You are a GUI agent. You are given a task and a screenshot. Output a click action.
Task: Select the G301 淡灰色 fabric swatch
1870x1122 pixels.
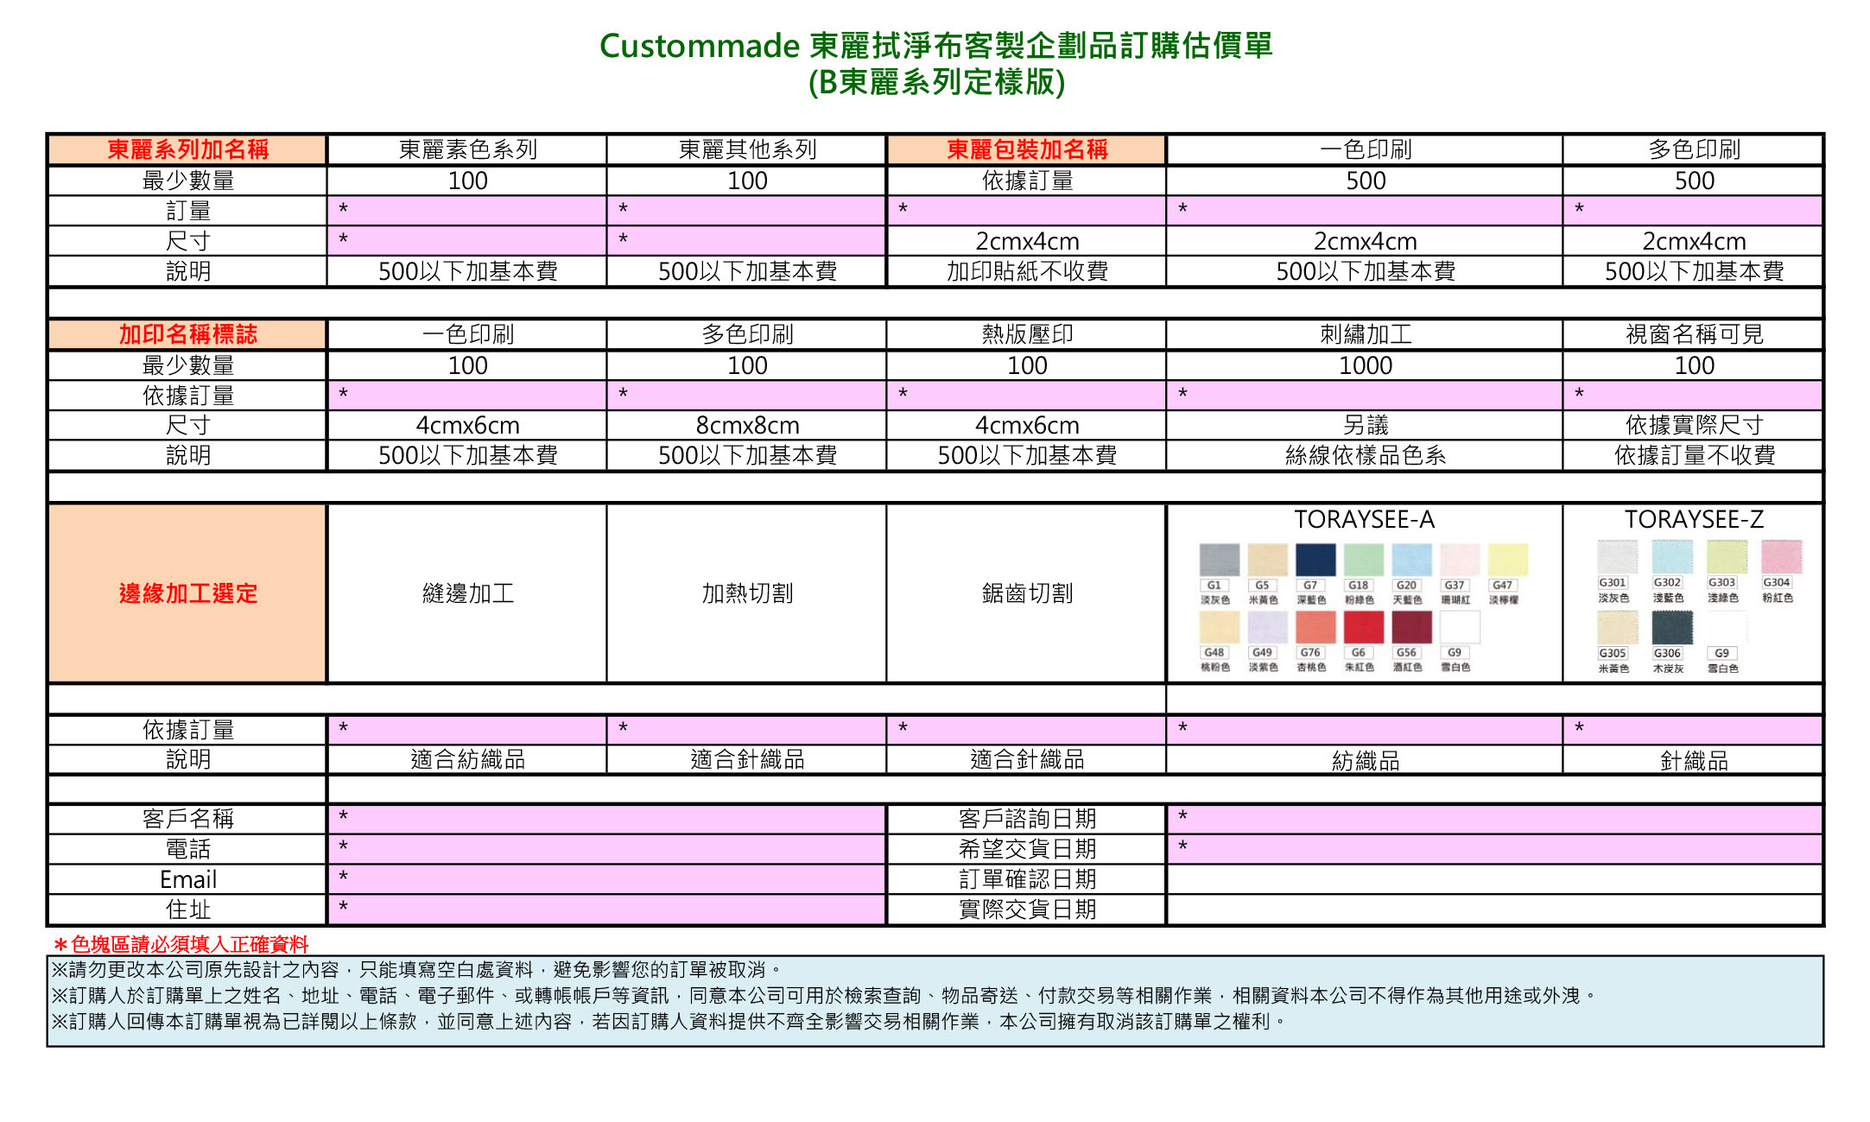(x=1617, y=557)
